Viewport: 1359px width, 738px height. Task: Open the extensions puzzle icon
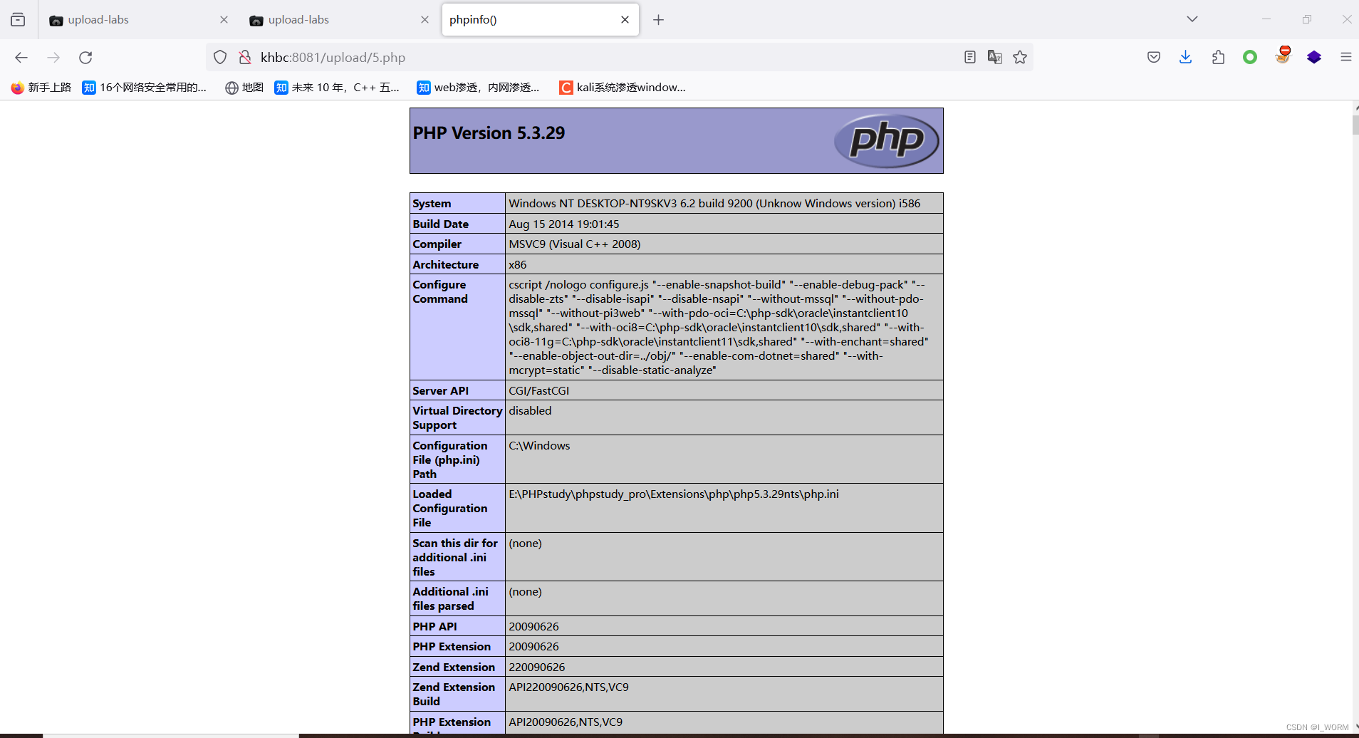(1218, 58)
